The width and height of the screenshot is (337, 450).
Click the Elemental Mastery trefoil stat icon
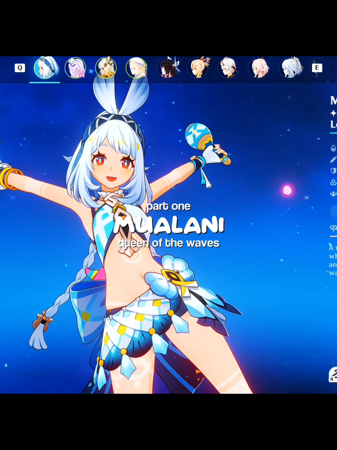333,183
